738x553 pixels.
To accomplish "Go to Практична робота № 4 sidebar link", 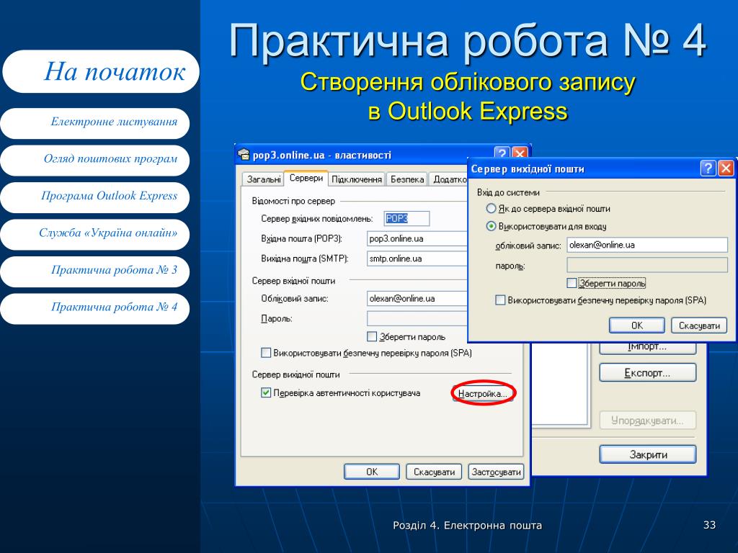I will pos(95,308).
